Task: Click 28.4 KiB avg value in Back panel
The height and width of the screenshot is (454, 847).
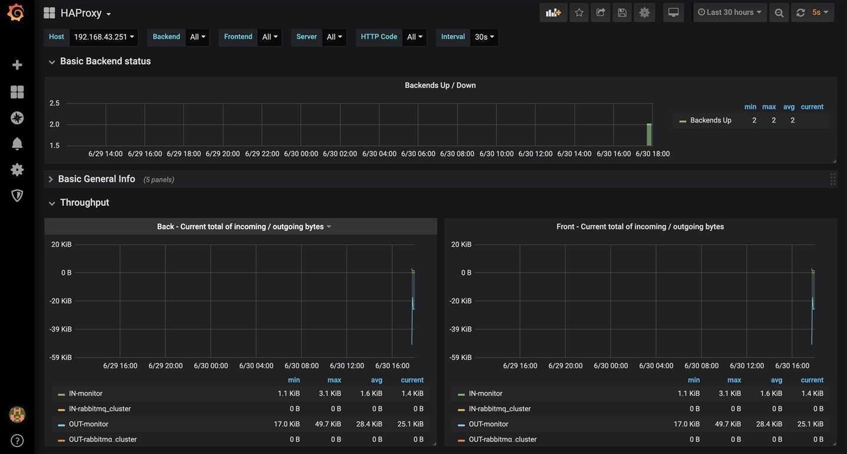Action: click(x=369, y=425)
